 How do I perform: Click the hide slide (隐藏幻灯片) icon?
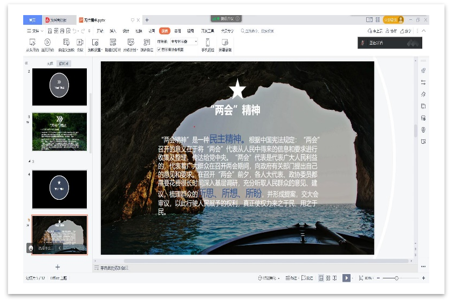tap(113, 43)
